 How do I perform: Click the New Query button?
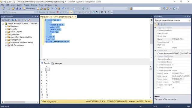(29, 8)
